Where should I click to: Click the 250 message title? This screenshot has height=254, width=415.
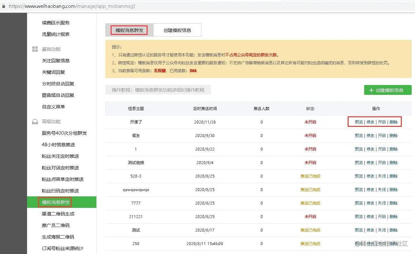(136, 243)
